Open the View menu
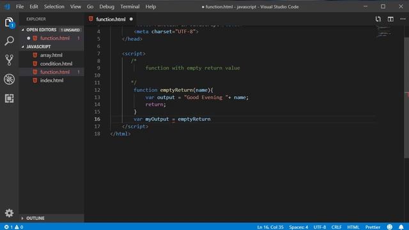The height and width of the screenshot is (230, 409). (75, 6)
